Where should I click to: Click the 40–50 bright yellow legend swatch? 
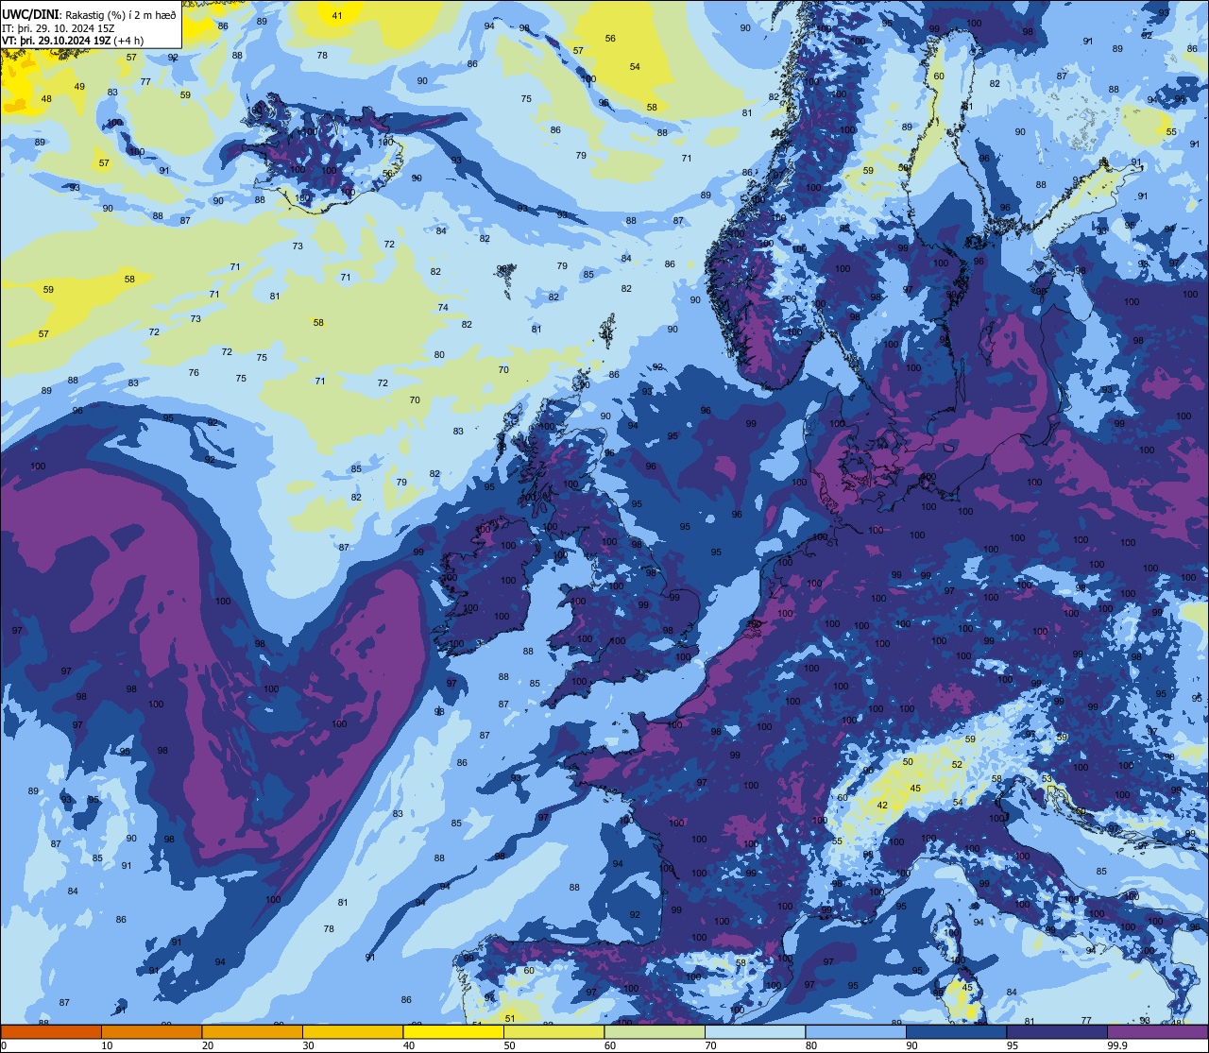(453, 1031)
